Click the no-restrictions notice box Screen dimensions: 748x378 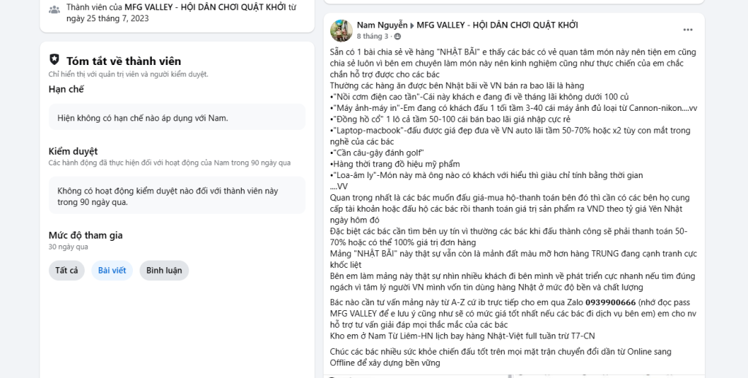pos(177,117)
